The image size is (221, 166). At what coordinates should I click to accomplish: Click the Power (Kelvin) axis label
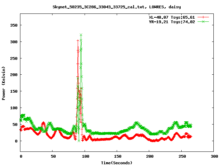[x=3, y=83]
